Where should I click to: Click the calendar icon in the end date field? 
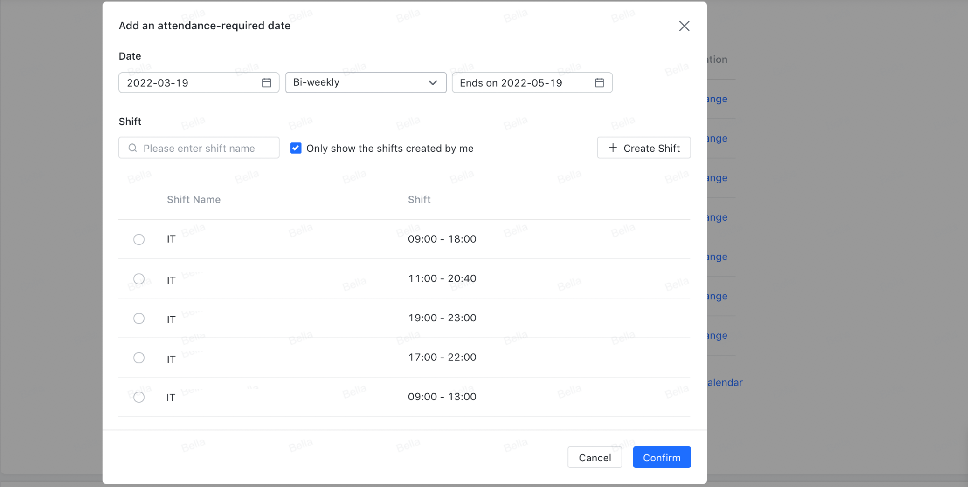point(599,83)
